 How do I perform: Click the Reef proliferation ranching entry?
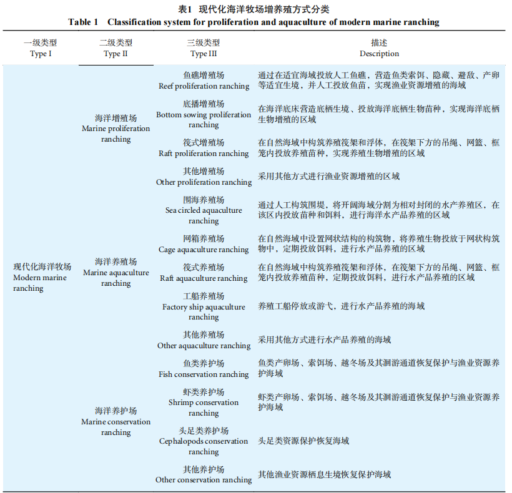pyautogui.click(x=204, y=81)
